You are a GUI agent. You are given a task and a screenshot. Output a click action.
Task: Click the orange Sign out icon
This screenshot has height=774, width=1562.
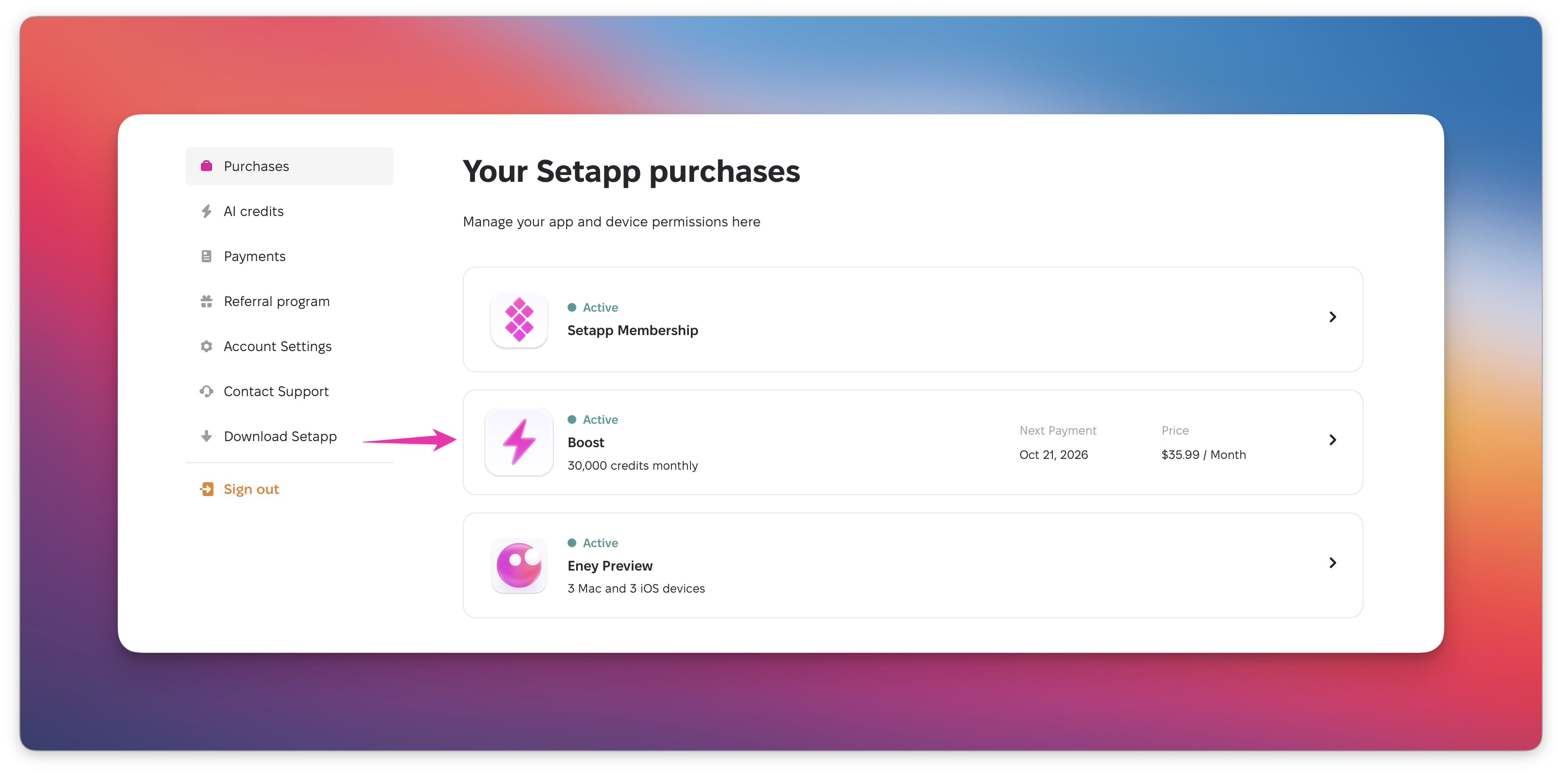(206, 489)
